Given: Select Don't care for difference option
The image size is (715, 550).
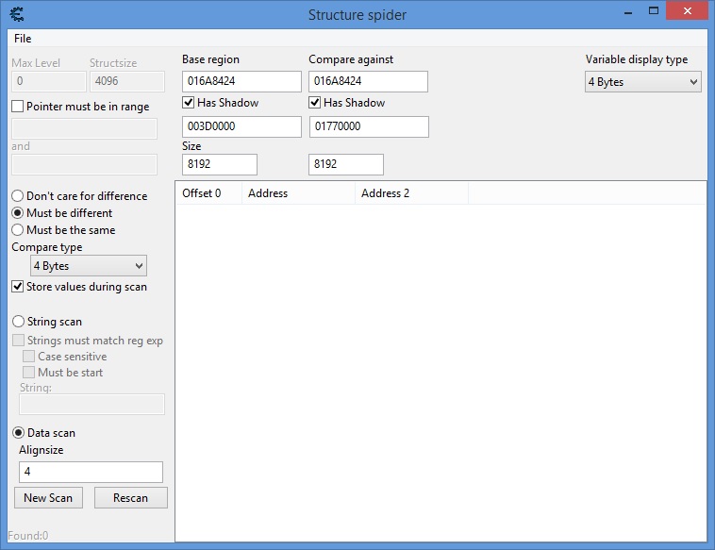Looking at the screenshot, I should tap(18, 196).
